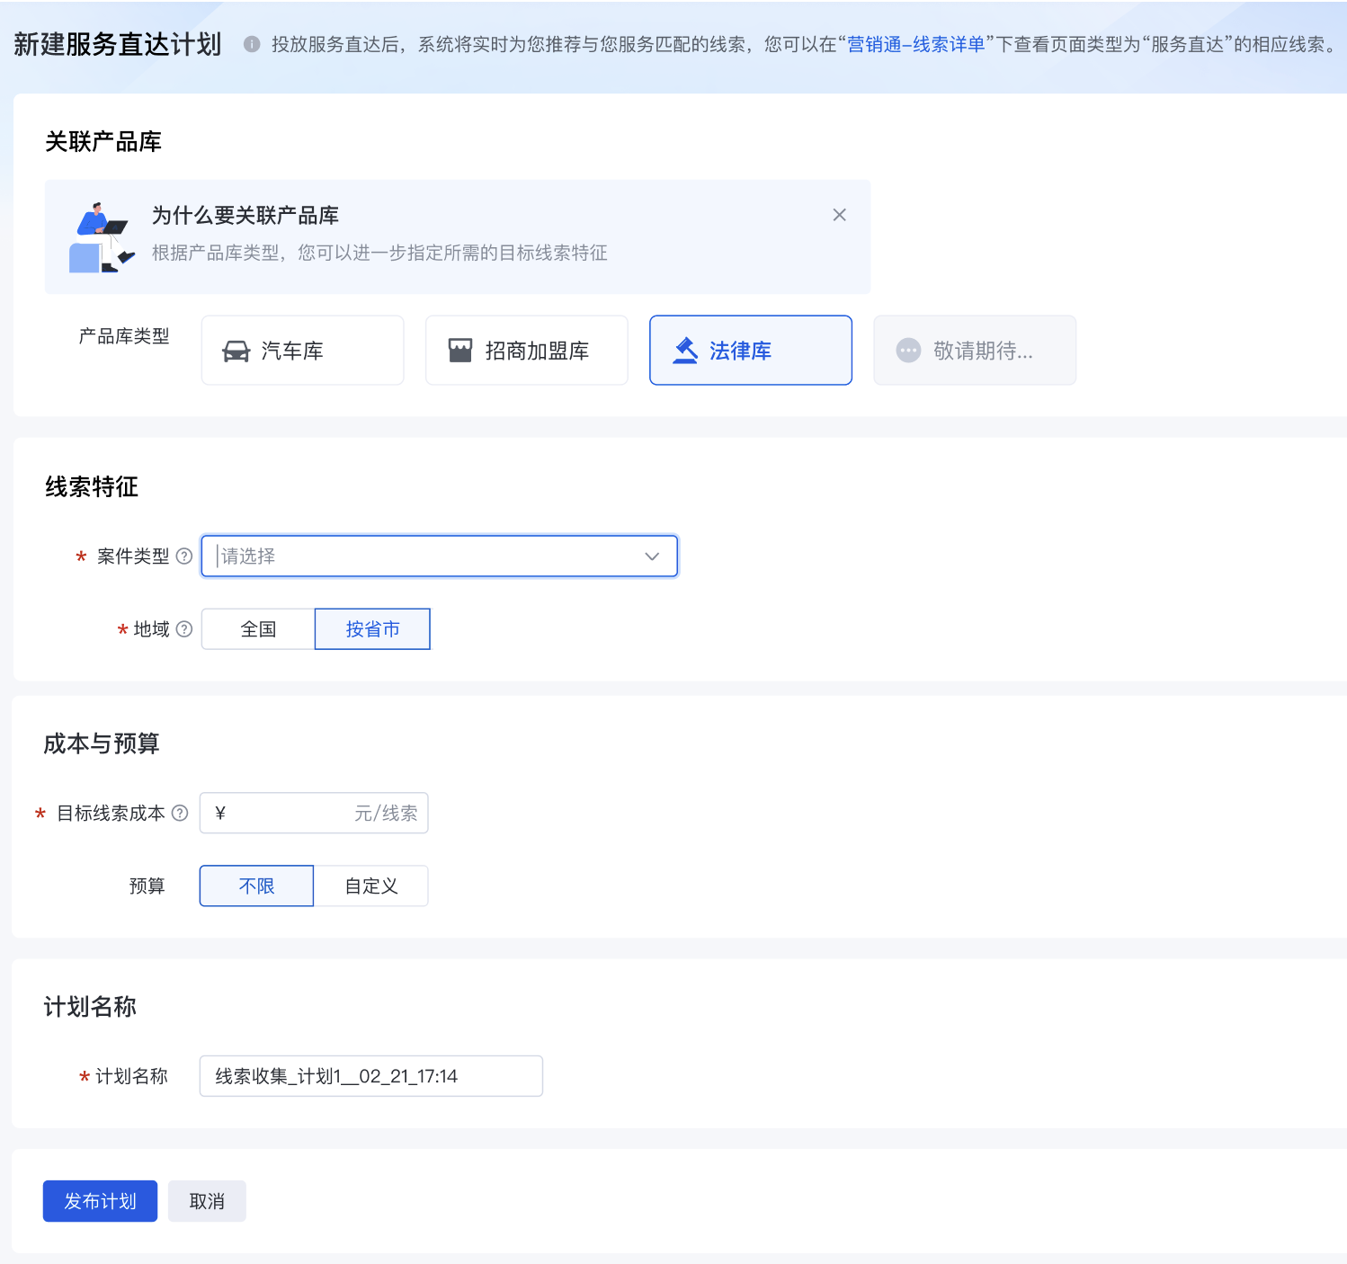Click the 发布计划 button
Image resolution: width=1347 pixels, height=1264 pixels.
point(100,1201)
